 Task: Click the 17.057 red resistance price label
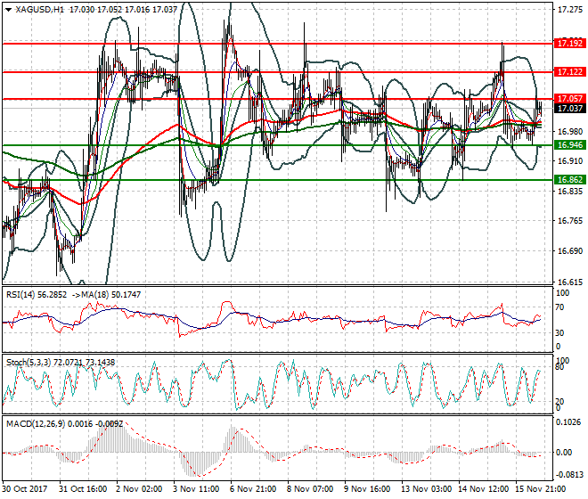point(569,99)
